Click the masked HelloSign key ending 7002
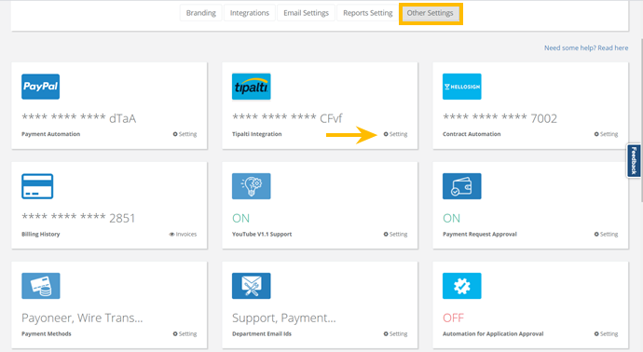Screen dimensions: 643x352 pos(499,118)
